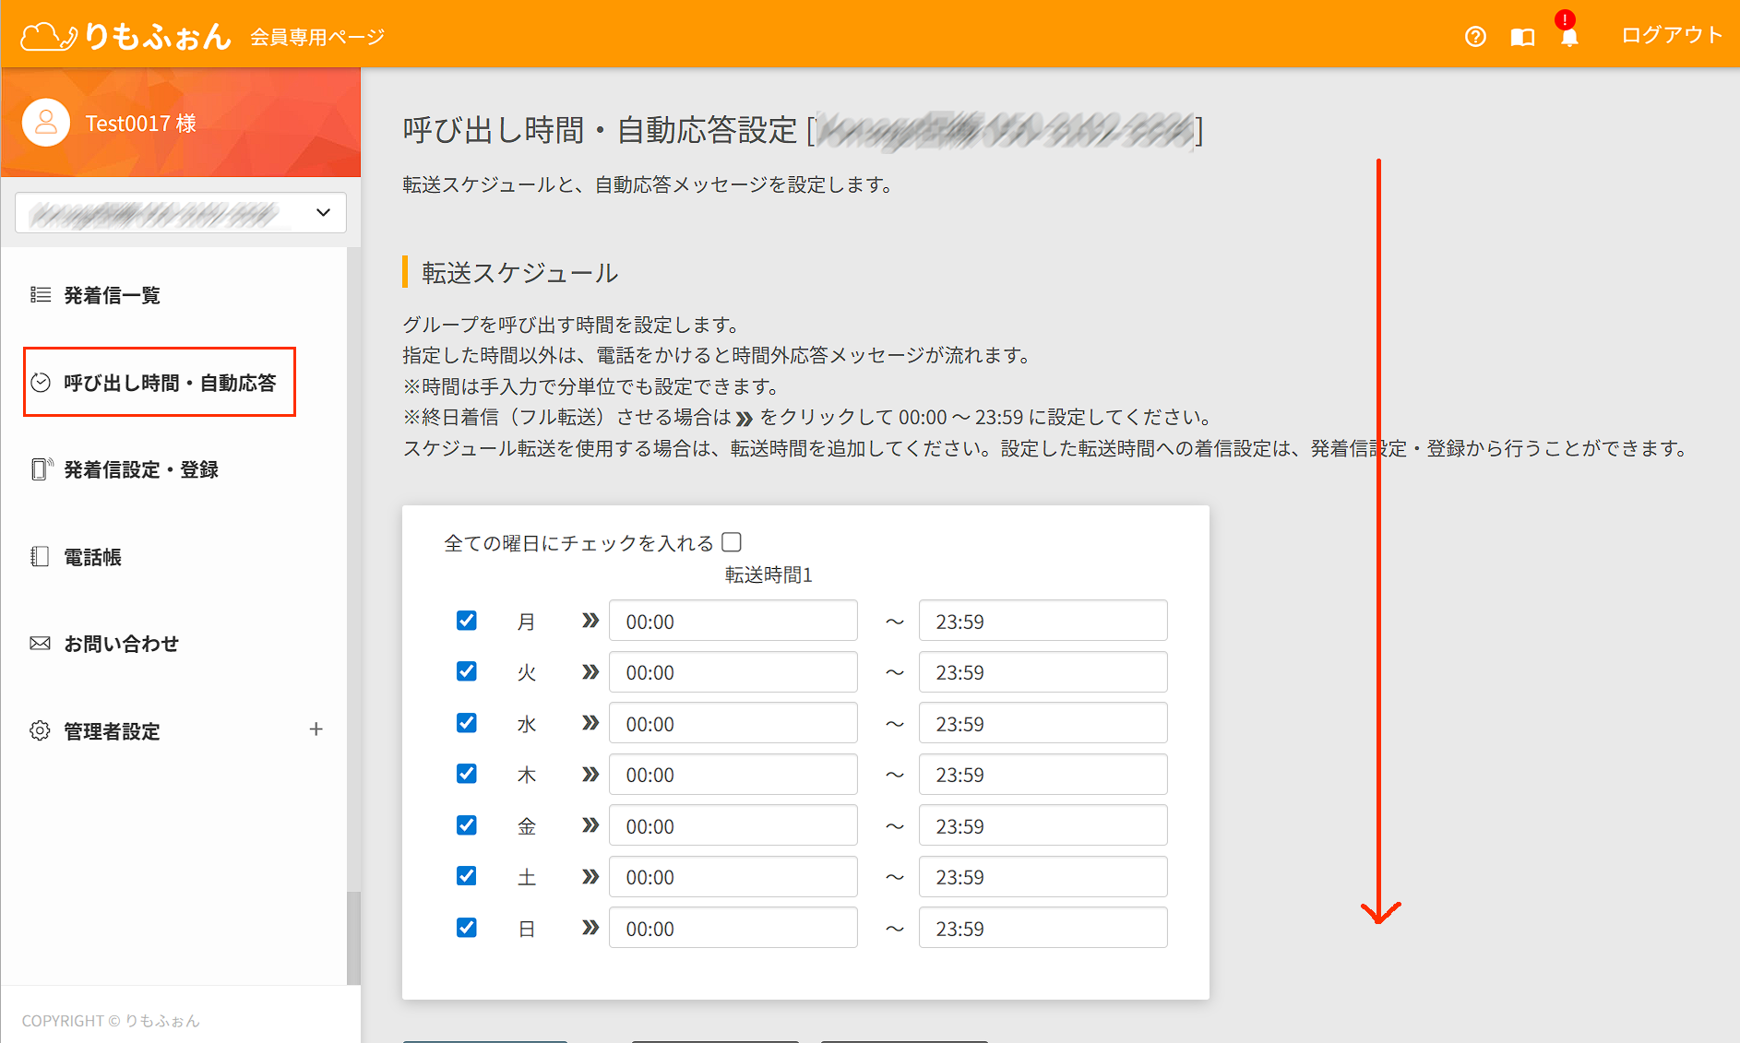Open the help question mark icon
Image resolution: width=1740 pixels, height=1043 pixels.
1475,37
